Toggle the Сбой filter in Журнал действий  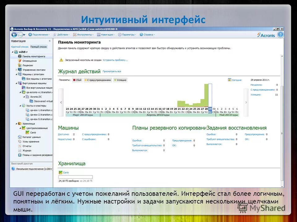click(x=77, y=80)
